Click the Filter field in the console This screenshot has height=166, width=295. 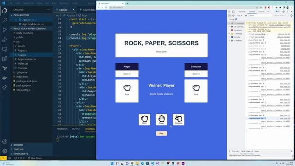[260, 16]
